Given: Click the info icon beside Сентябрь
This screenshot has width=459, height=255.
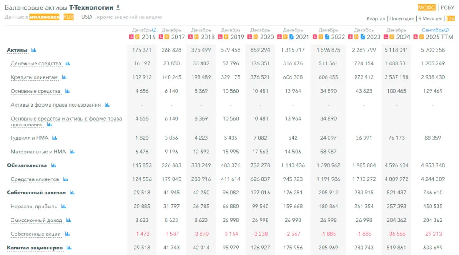Looking at the screenshot, I should click(445, 30).
